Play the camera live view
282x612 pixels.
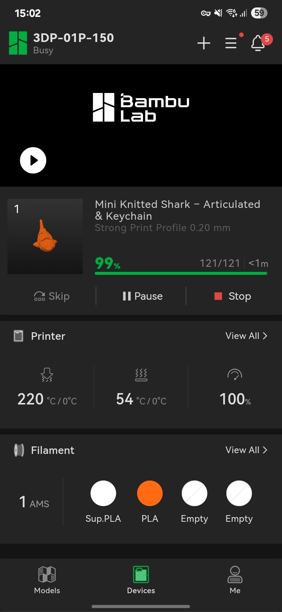click(33, 160)
